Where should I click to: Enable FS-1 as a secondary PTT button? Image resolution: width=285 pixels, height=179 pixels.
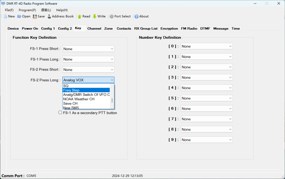pos(60,112)
